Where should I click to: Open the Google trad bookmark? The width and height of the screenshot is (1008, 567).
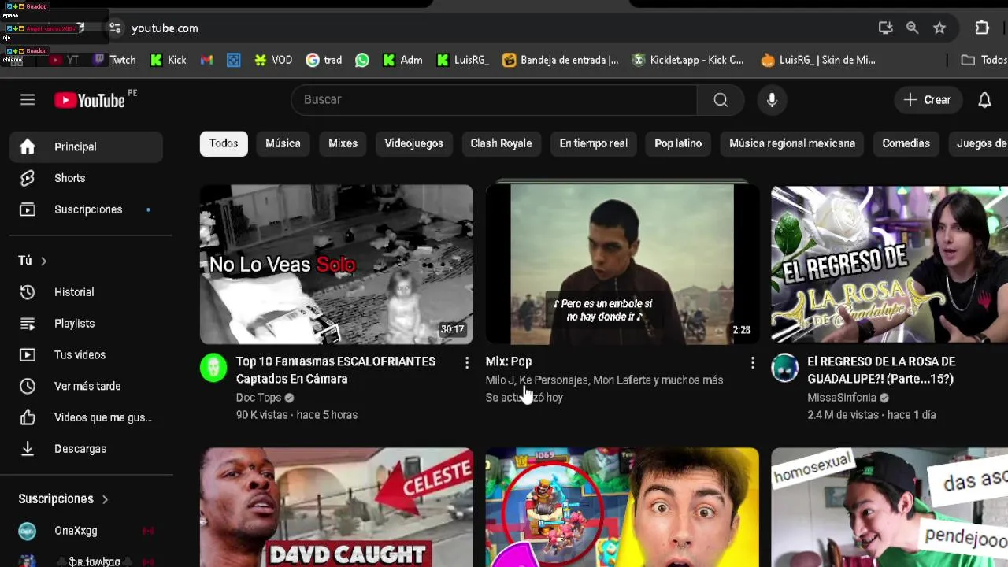pos(324,60)
